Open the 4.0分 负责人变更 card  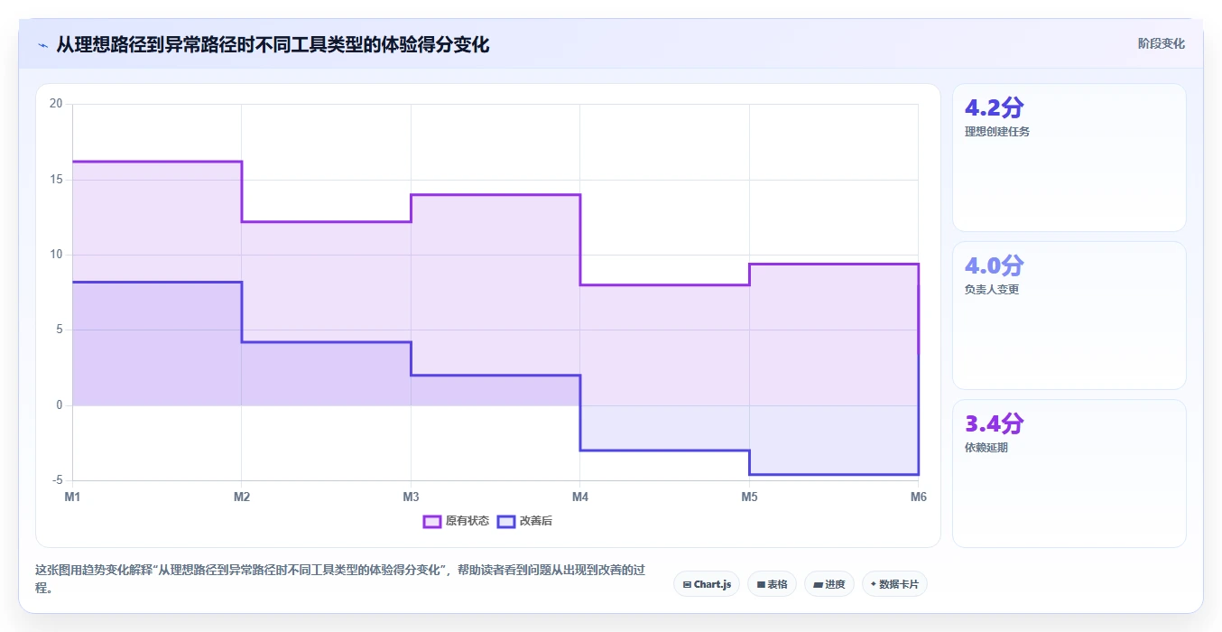(1069, 315)
